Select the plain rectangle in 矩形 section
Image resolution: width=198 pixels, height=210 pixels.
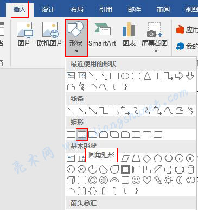[x=71, y=135]
